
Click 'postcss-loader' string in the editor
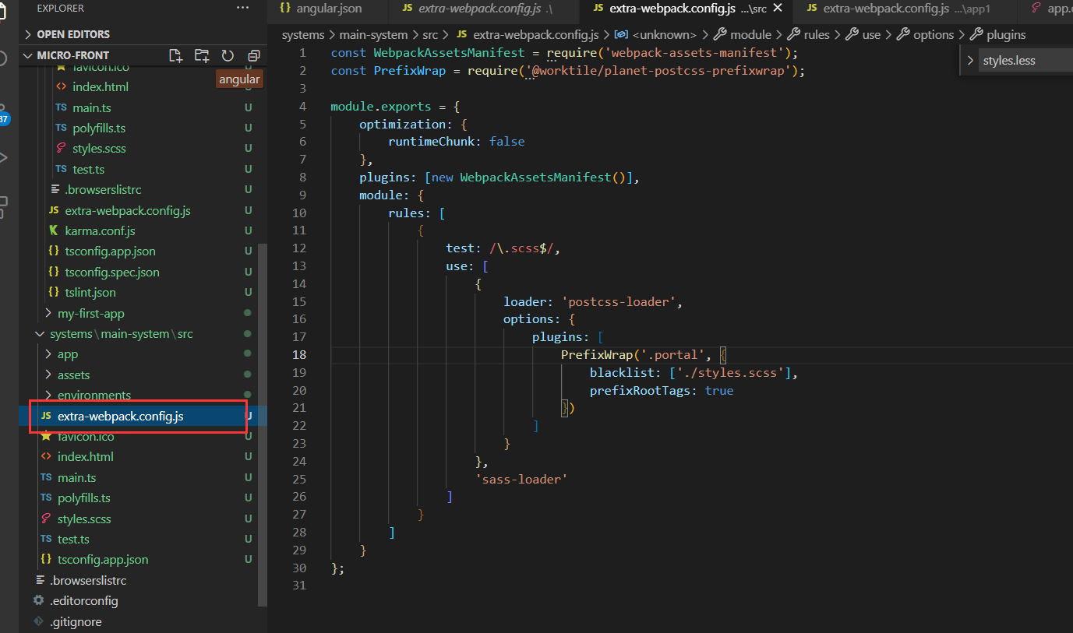tap(619, 301)
